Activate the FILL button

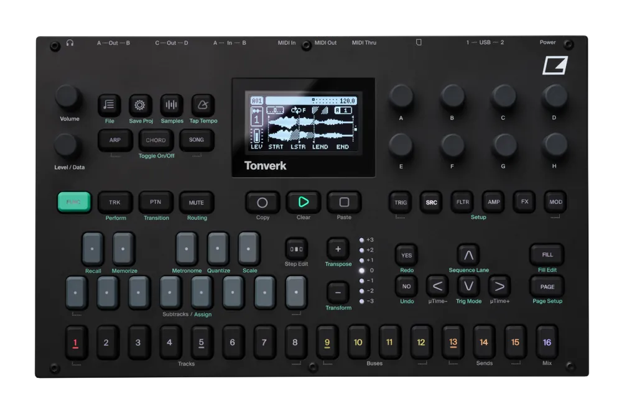[x=547, y=255]
